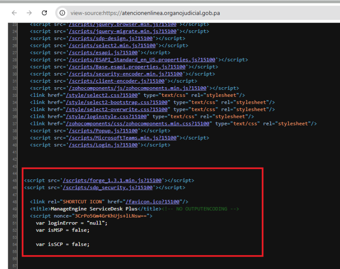The width and height of the screenshot is (340, 269).
Task: Follow the sdp_security.js script link
Action: [x=108, y=188]
